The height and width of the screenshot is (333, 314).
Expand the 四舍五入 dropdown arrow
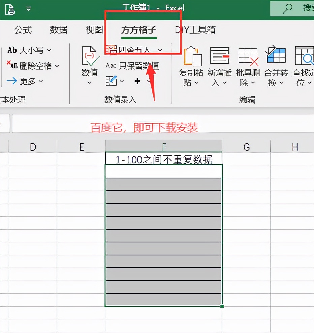pos(160,50)
